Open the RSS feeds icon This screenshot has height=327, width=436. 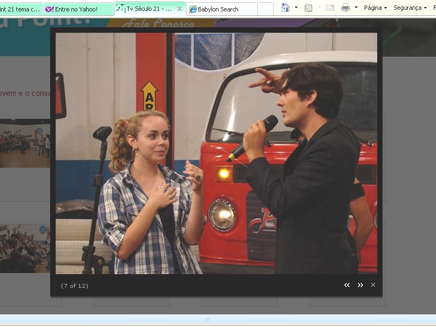pos(308,8)
